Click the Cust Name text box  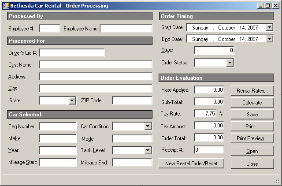(96, 65)
